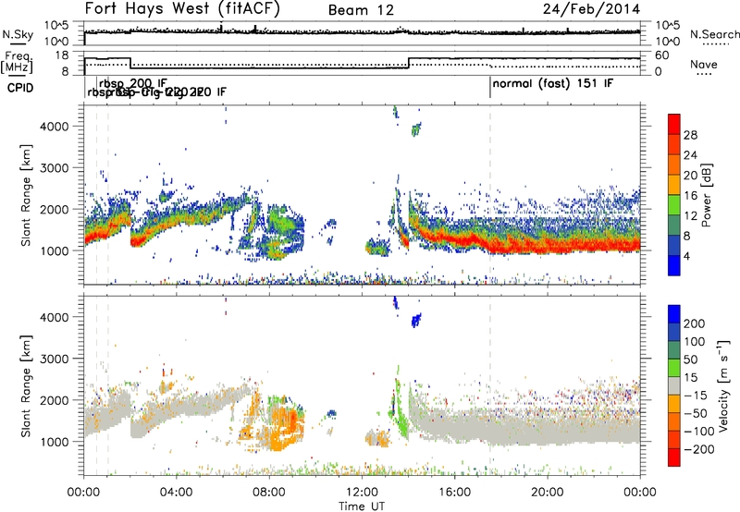The width and height of the screenshot is (740, 512).
Task: Click the '04:00' time tick label
Action: tap(177, 493)
